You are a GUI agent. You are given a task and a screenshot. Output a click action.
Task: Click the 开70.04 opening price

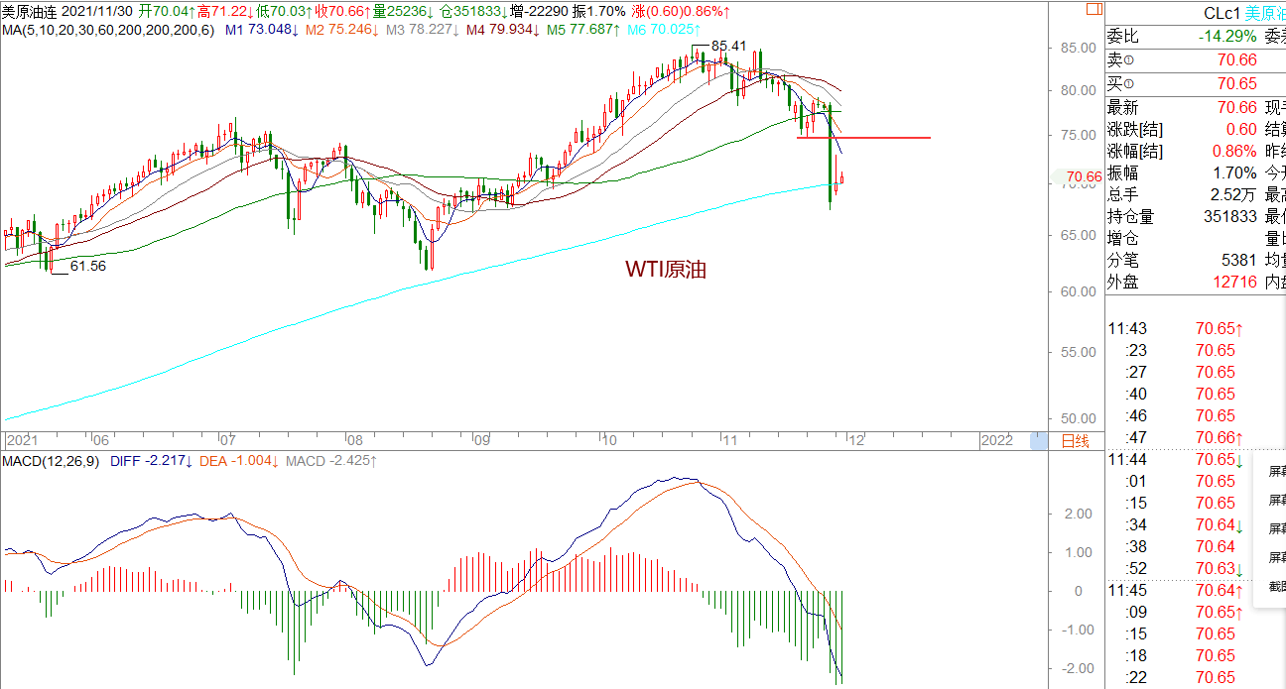(165, 11)
